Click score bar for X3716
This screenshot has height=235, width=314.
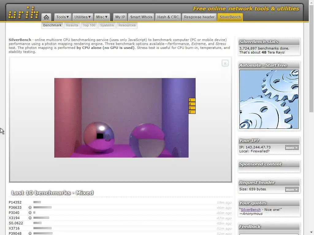42,228
